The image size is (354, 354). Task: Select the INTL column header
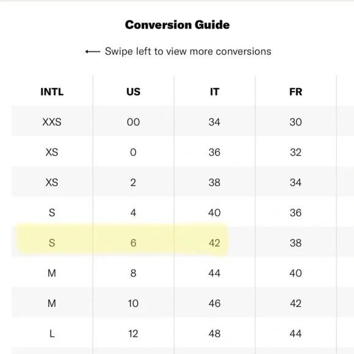point(52,92)
